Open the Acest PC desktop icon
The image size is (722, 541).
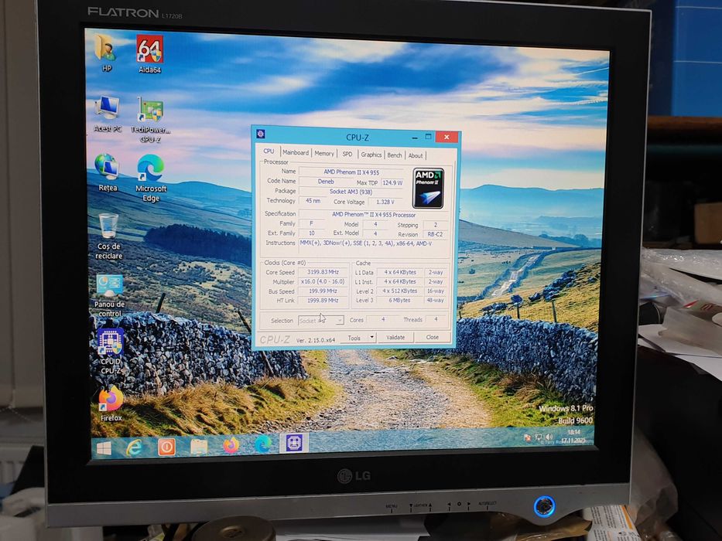(x=108, y=114)
